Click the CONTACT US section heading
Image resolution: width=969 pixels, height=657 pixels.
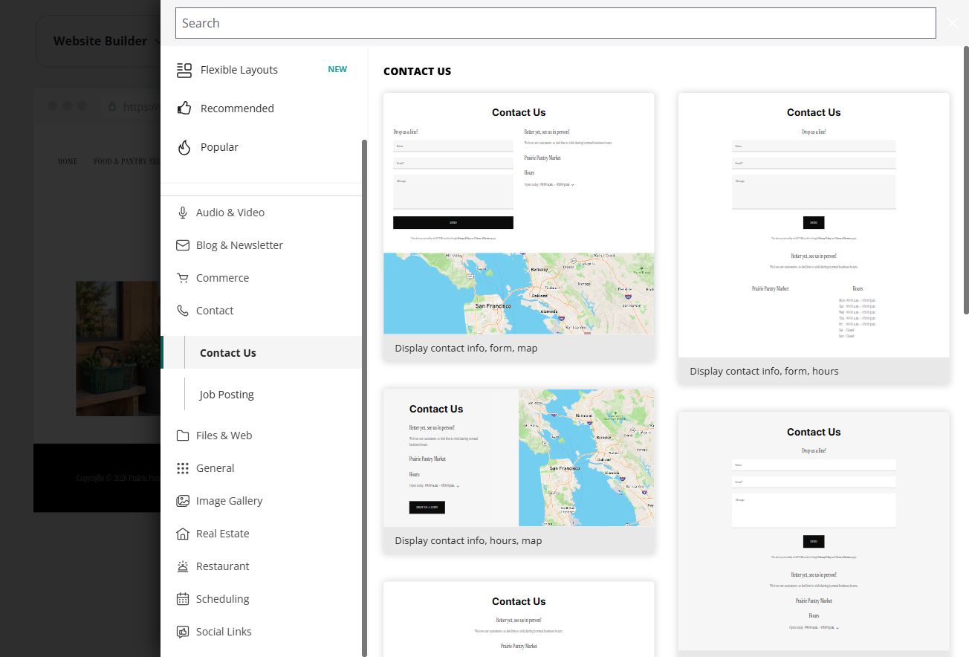[417, 71]
